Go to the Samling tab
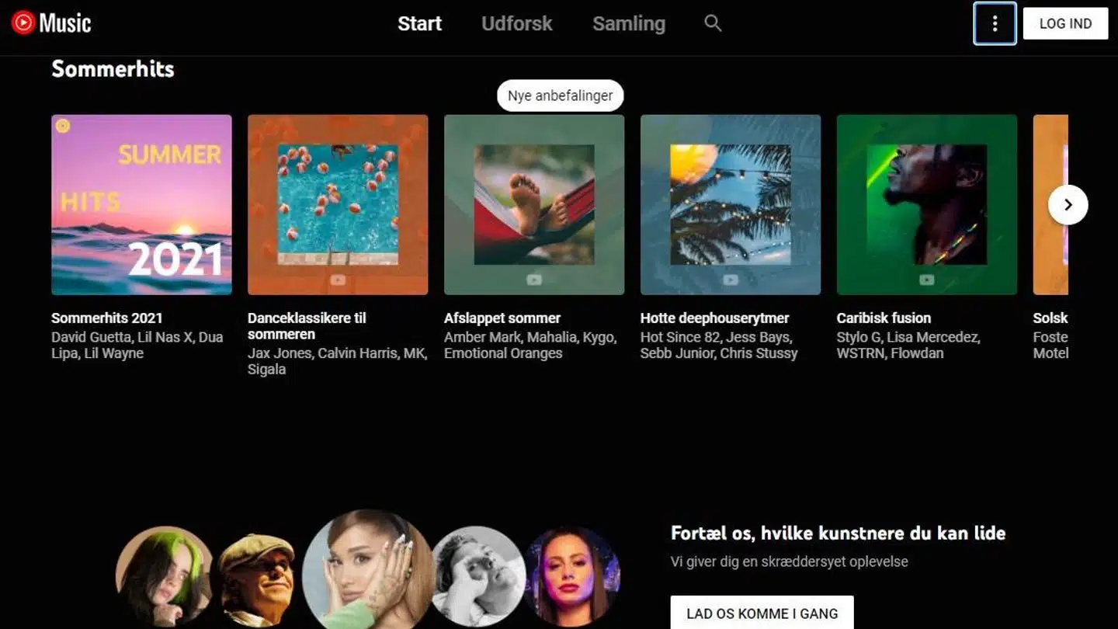Image resolution: width=1118 pixels, height=629 pixels. tap(629, 23)
